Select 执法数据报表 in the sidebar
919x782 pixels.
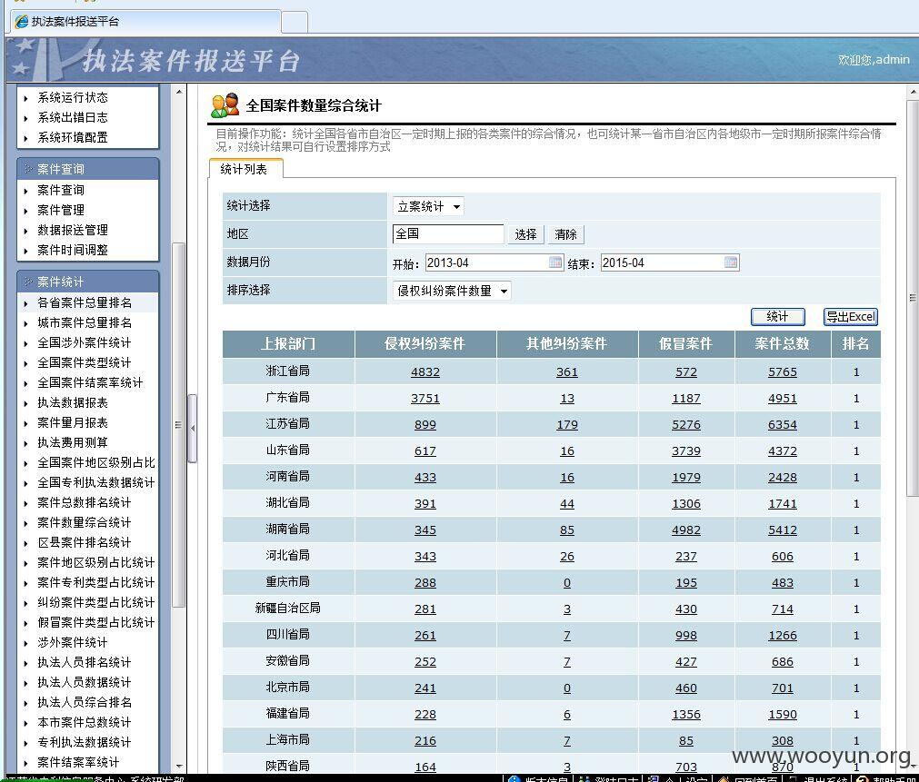click(x=73, y=402)
